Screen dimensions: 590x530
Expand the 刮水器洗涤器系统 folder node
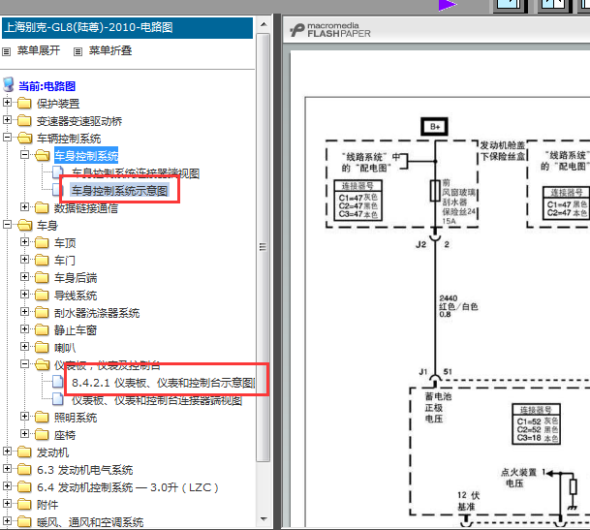[x=24, y=311]
